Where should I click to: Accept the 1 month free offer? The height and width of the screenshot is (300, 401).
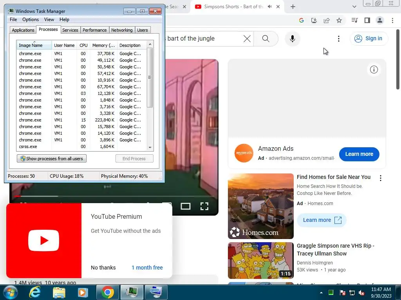[147, 268]
